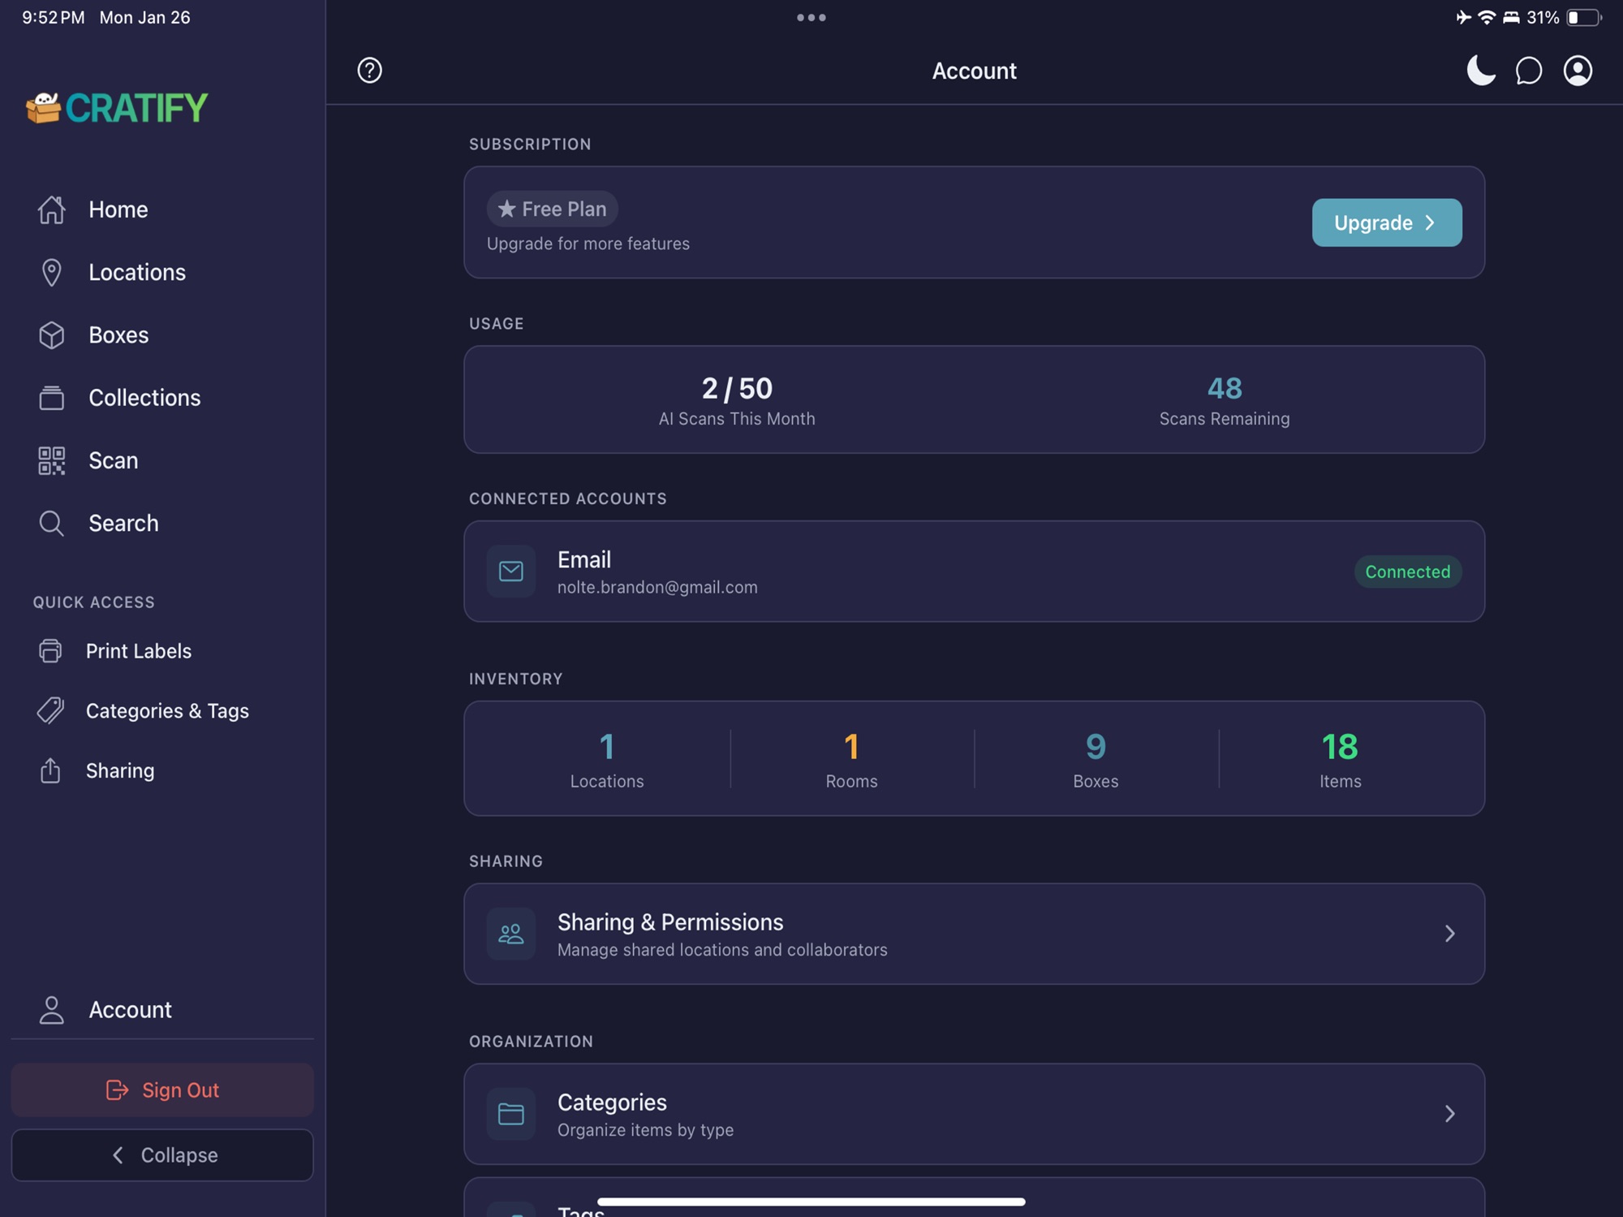
Task: Expand Sharing & Permissions chevron
Action: point(1449,934)
